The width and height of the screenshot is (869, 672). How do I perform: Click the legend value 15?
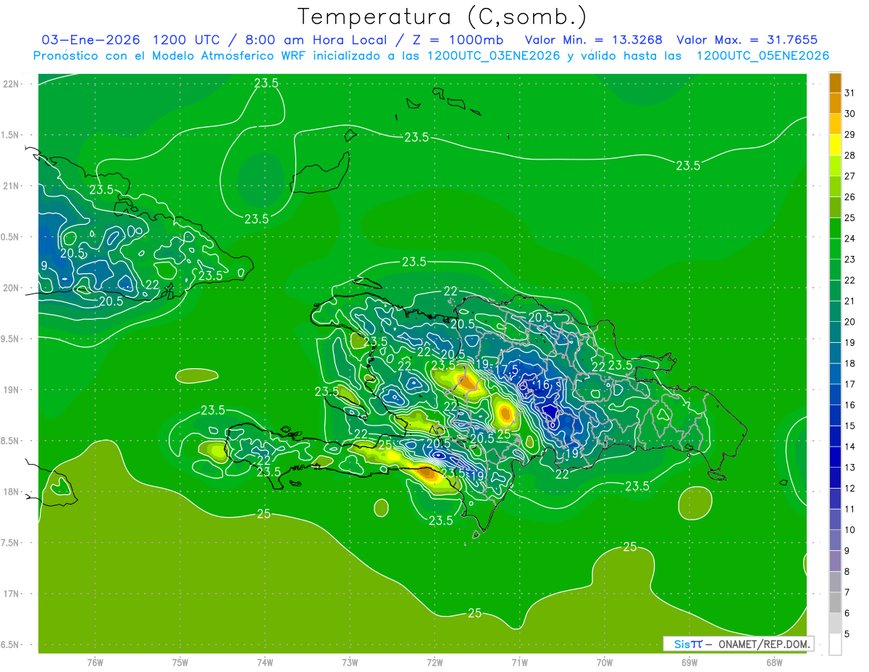coord(850,426)
